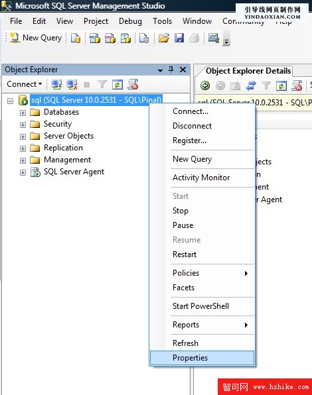Click the Open File folder icon
312x395 pixels.
pos(164,38)
